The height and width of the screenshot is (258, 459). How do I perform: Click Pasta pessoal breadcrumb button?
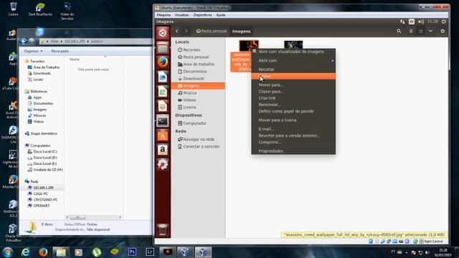[212, 31]
